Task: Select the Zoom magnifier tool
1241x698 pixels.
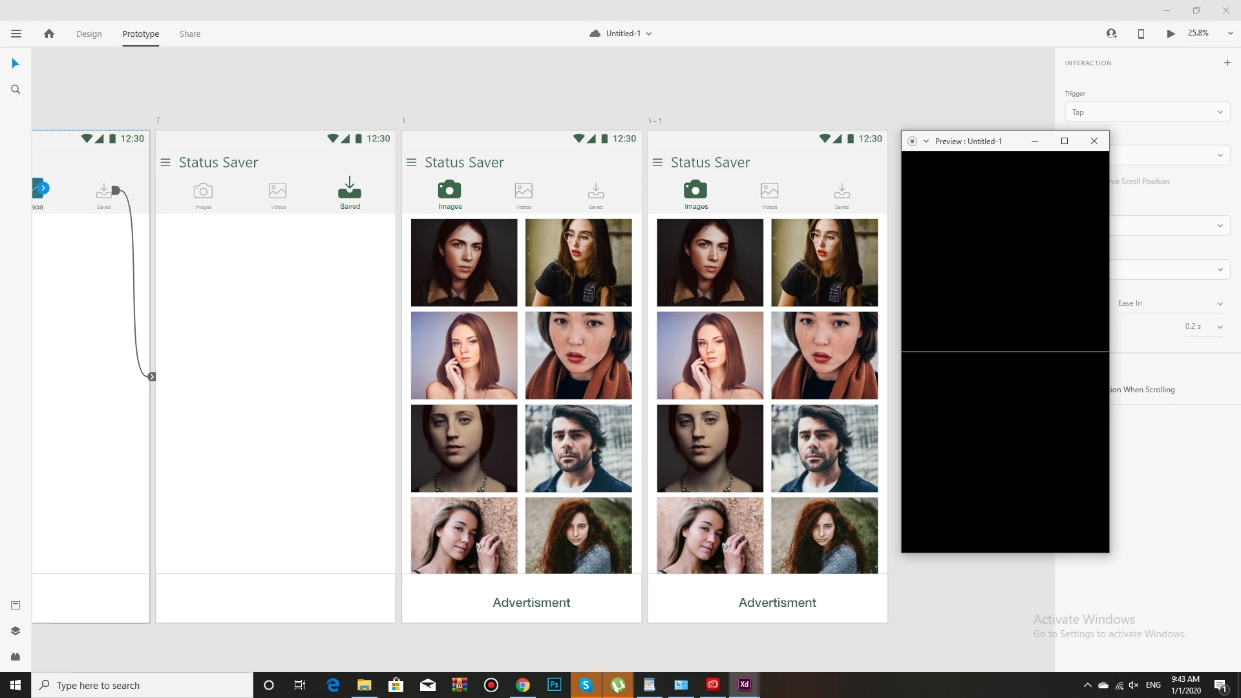Action: point(16,90)
